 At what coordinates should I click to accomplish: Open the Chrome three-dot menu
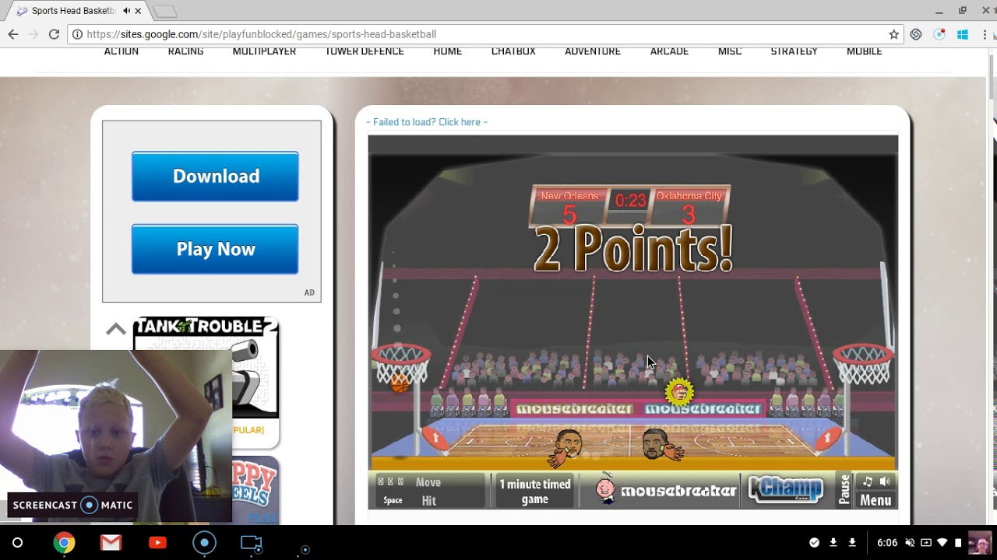coord(985,34)
